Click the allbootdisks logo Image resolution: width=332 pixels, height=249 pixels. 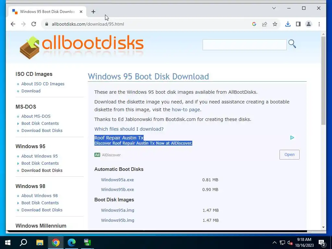pyautogui.click(x=81, y=47)
